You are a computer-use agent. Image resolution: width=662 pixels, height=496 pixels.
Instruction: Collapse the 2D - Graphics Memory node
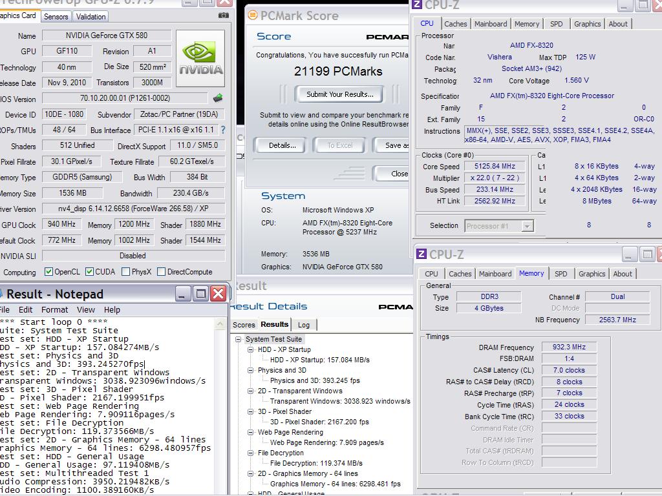250,473
